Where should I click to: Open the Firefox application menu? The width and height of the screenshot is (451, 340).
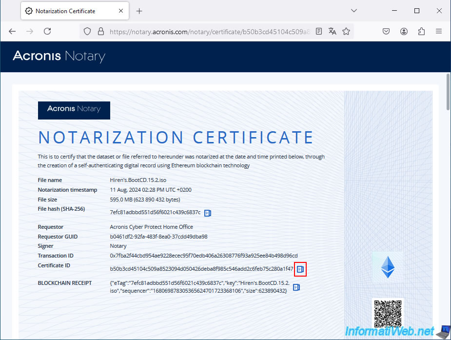pyautogui.click(x=439, y=31)
